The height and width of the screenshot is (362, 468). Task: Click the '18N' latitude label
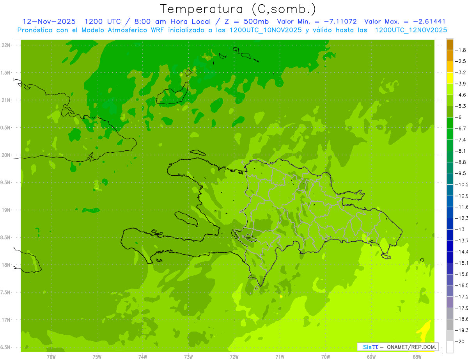[6, 265]
